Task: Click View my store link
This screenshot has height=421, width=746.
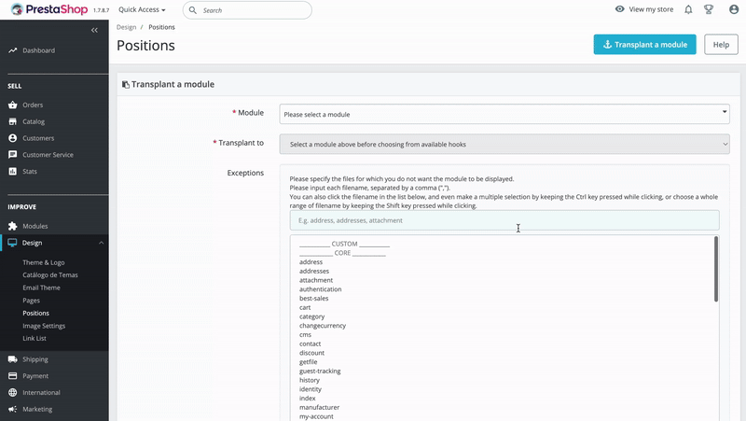Action: 651,9
